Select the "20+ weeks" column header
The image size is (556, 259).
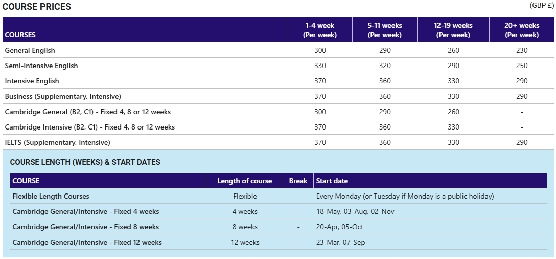[x=522, y=30]
